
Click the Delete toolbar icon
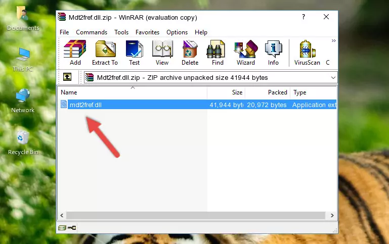coord(190,53)
